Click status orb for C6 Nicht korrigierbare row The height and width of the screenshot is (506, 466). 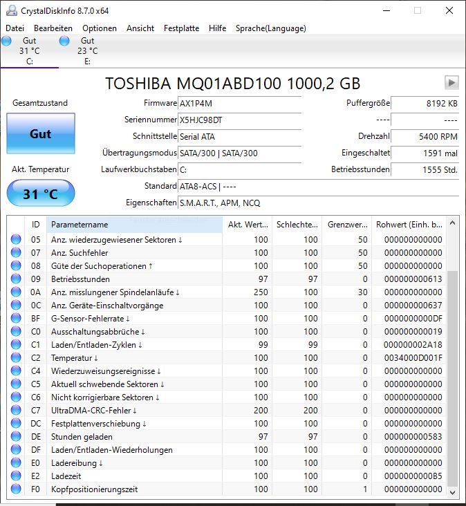pos(16,397)
